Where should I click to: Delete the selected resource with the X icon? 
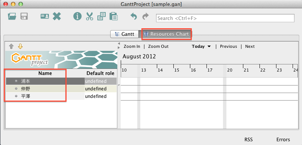click(57, 17)
